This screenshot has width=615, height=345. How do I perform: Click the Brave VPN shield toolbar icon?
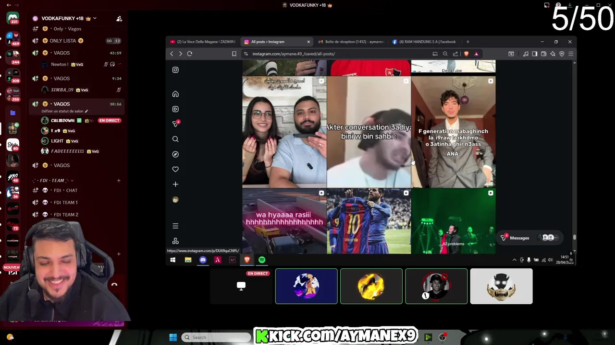[562, 54]
